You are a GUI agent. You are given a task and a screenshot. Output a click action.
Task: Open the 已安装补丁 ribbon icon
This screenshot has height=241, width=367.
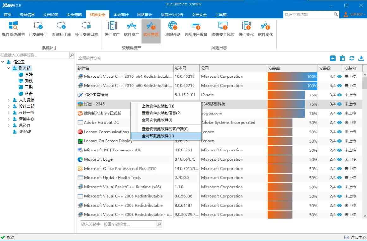[x=38, y=28]
